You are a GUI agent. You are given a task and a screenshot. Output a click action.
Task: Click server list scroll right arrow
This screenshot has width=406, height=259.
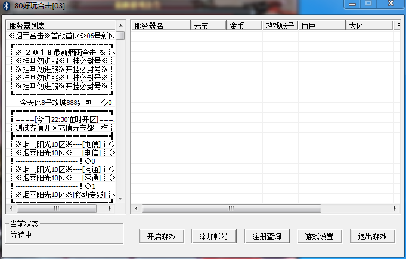click(x=110, y=208)
